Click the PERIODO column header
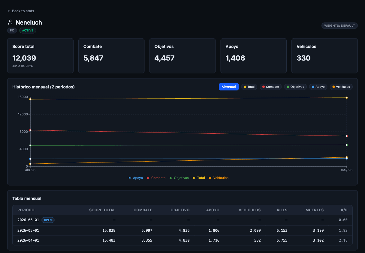 (26, 210)
